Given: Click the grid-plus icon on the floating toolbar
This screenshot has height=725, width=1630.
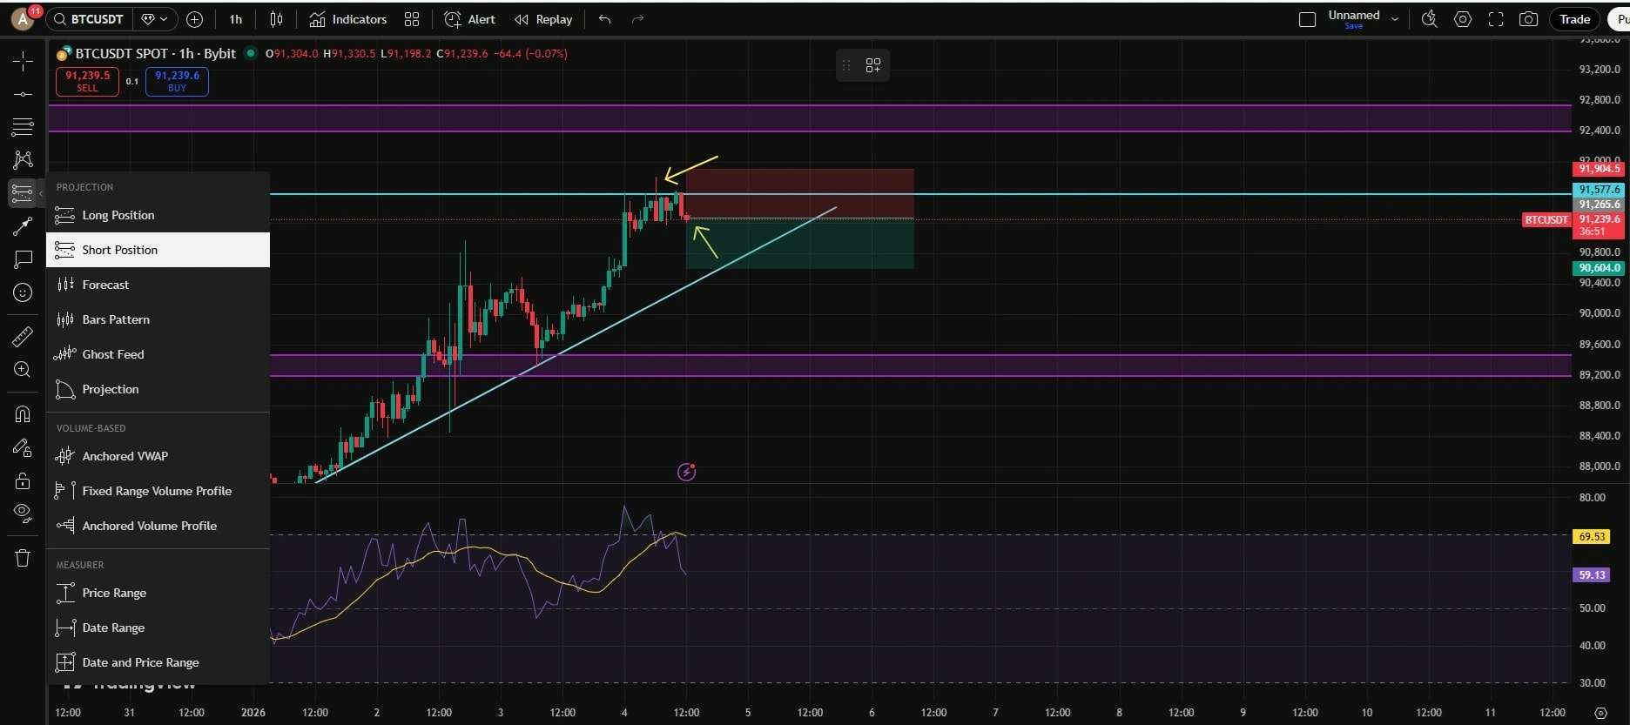Looking at the screenshot, I should (873, 65).
